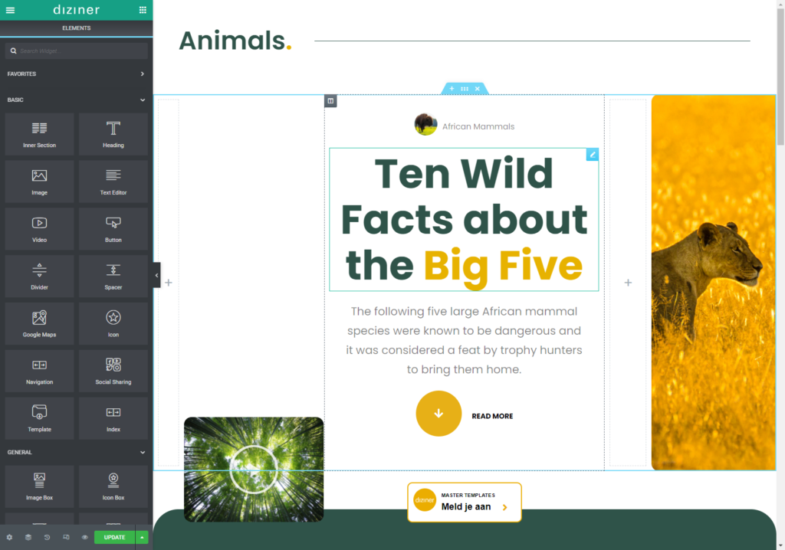Collapse the Basic category
Viewport: 785px width, 550px height.
pyautogui.click(x=76, y=100)
